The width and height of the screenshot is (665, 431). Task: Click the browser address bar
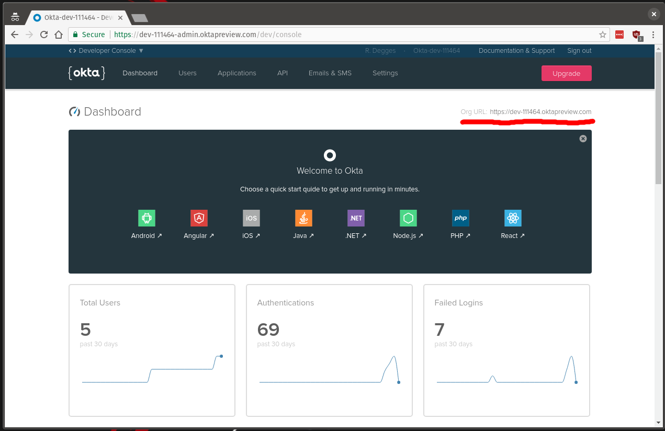(x=340, y=35)
